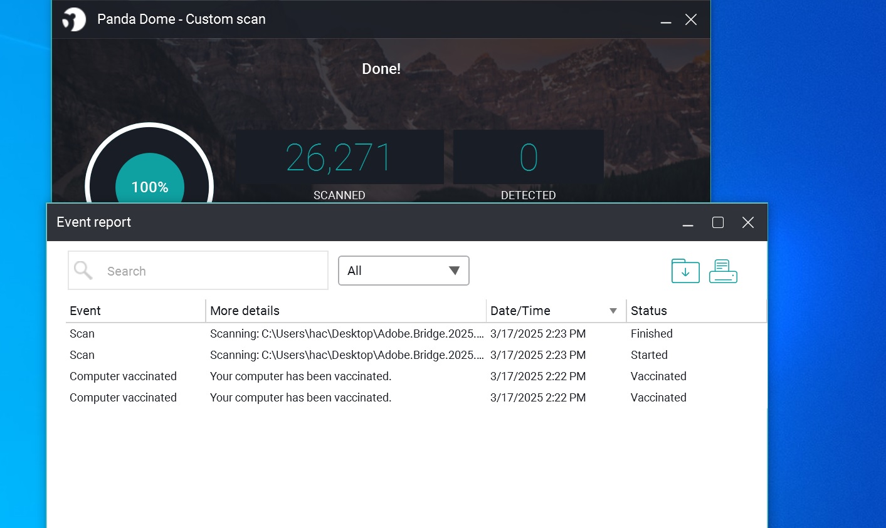The image size is (886, 528).
Task: Click the Event report title bar text
Action: click(x=94, y=222)
